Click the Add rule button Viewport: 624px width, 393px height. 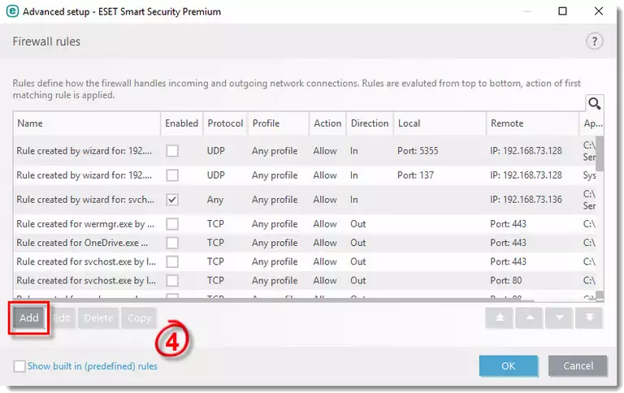(29, 318)
